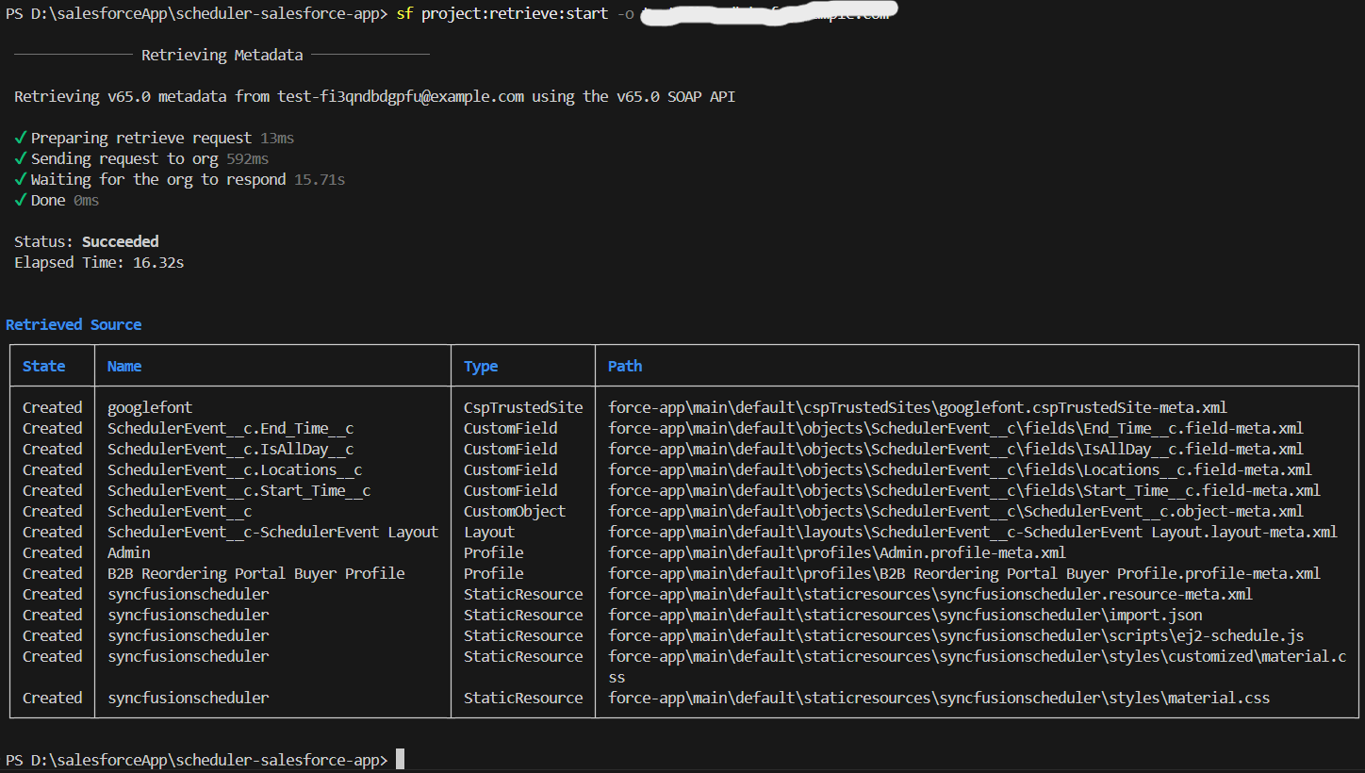1365x773 pixels.
Task: Click the googlefont.cspTrustedSite-meta.xml path
Action: [x=917, y=407]
